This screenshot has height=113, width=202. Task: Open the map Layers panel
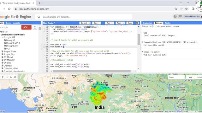(x=176, y=77)
